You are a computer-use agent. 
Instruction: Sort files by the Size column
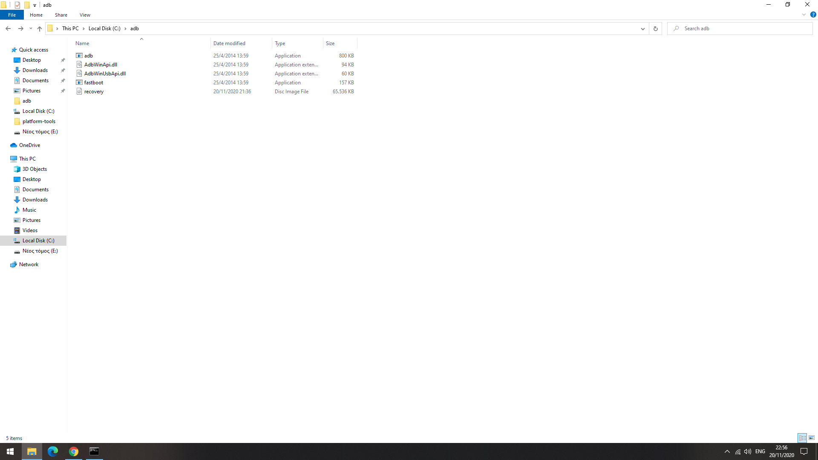[330, 43]
